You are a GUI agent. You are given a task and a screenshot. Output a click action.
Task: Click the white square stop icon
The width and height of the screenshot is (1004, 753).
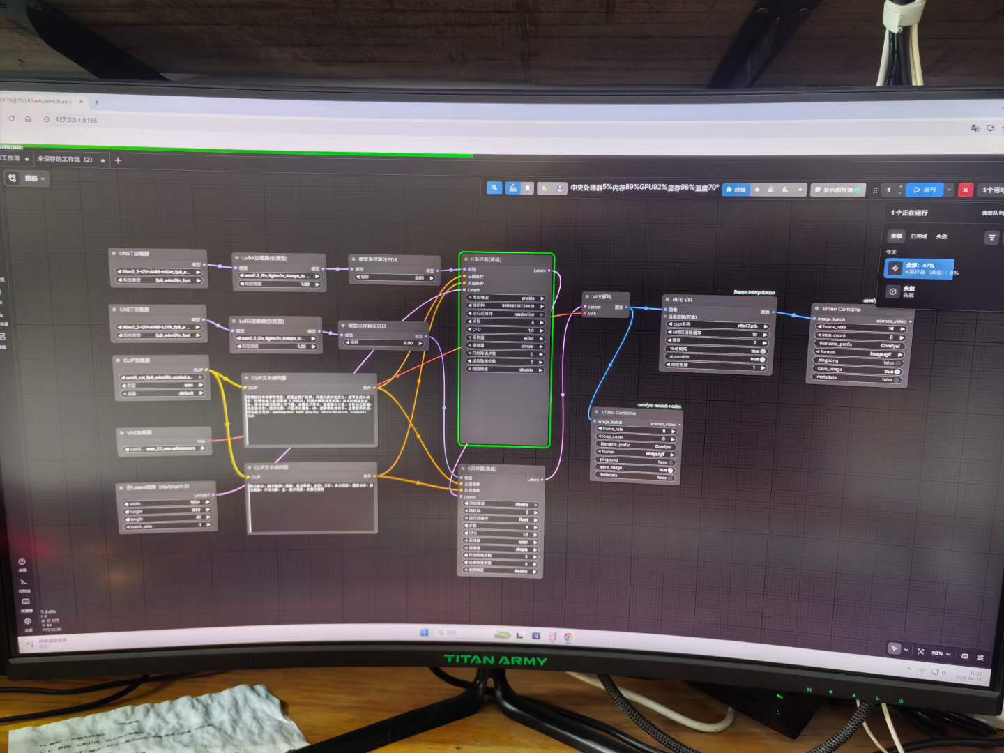528,188
